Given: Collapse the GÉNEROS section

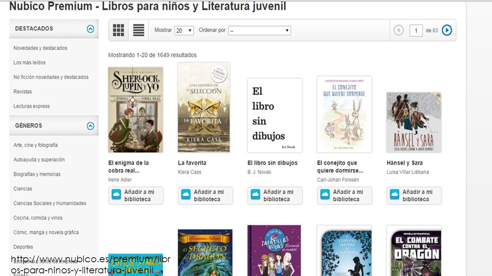Looking at the screenshot, I should click(90, 126).
